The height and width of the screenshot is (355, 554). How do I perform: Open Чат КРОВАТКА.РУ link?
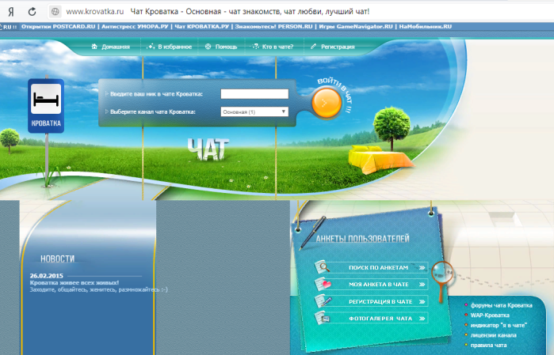click(x=202, y=26)
